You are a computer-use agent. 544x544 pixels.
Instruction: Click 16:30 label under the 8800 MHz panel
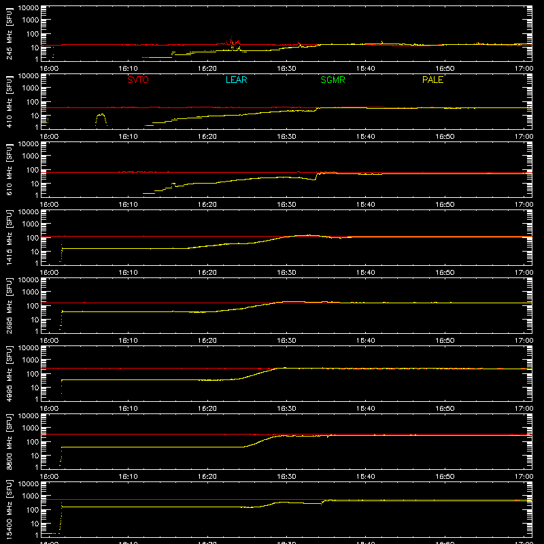286,477
